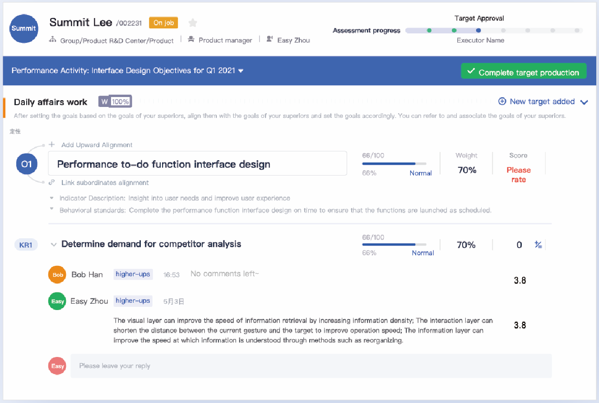
Task: Click Easy Zhou's green avatar
Action: [57, 301]
